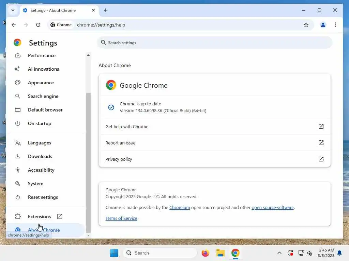Click external link icon beside Extensions

[x=59, y=216]
